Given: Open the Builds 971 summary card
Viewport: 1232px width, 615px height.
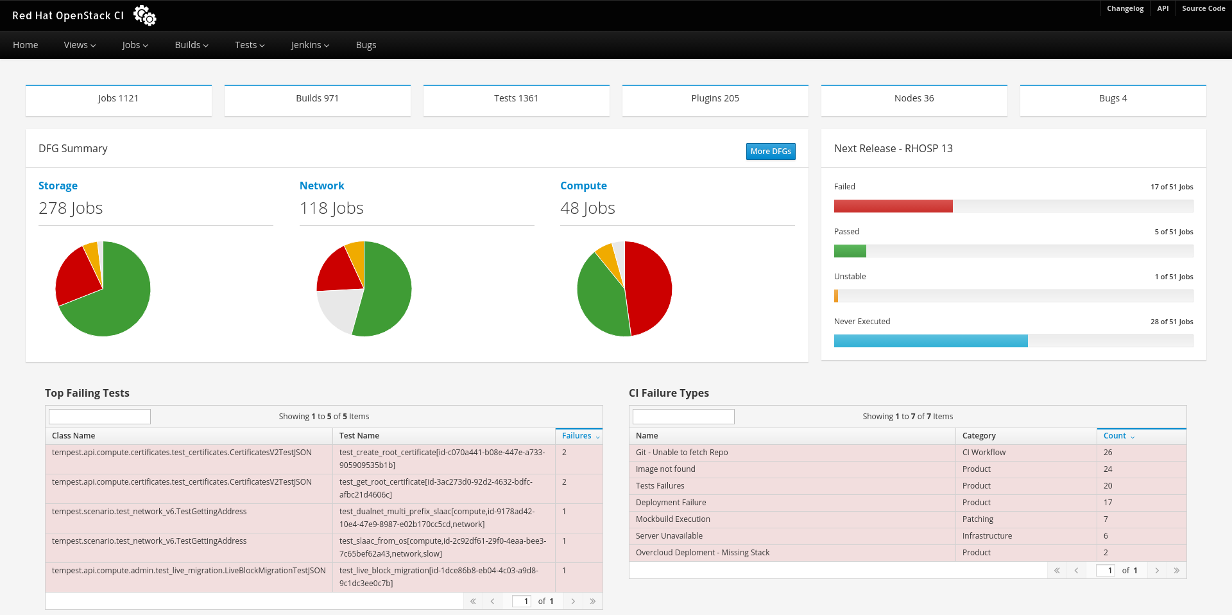Looking at the screenshot, I should point(318,100).
